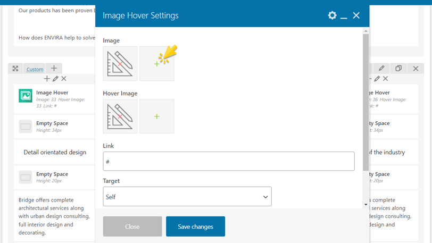Image resolution: width=432 pixels, height=243 pixels.
Task: Delete the row using the top-right X icon
Action: [416, 69]
